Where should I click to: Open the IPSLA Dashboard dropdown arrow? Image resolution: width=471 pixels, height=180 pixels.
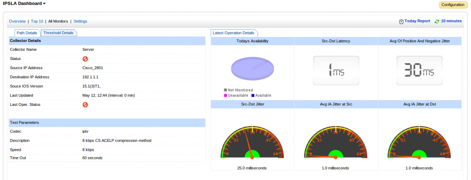pyautogui.click(x=44, y=4)
